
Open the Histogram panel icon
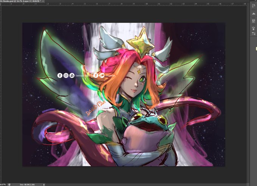click(254, 14)
